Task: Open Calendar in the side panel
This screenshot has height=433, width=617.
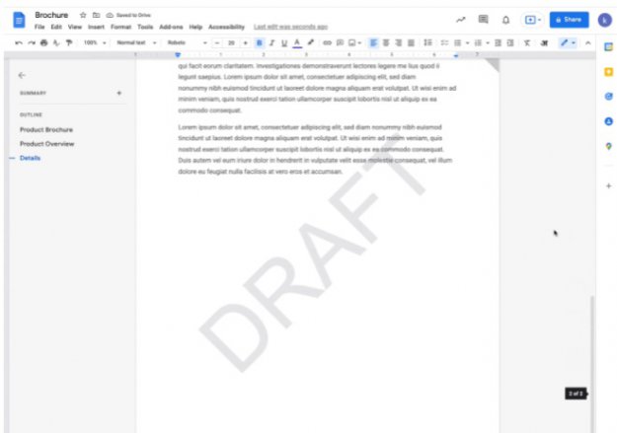Action: (608, 46)
